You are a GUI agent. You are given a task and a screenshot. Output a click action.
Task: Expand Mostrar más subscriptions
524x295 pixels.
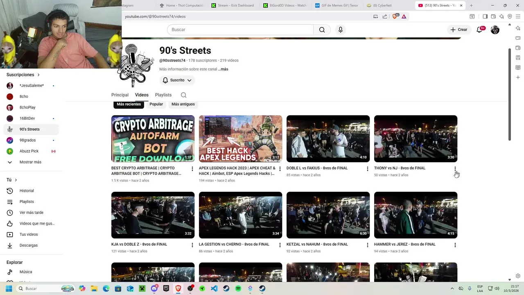pos(31,162)
